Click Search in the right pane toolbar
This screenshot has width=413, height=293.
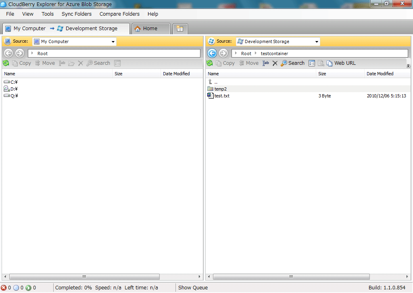pyautogui.click(x=293, y=63)
